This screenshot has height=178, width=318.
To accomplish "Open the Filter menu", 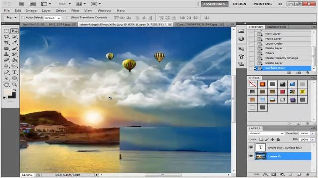I will (75, 11).
